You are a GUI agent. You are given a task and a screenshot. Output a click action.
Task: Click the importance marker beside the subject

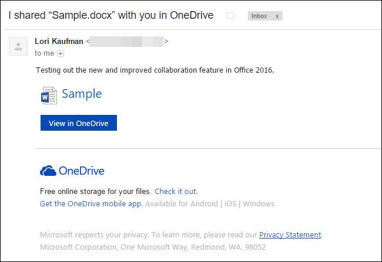(230, 16)
